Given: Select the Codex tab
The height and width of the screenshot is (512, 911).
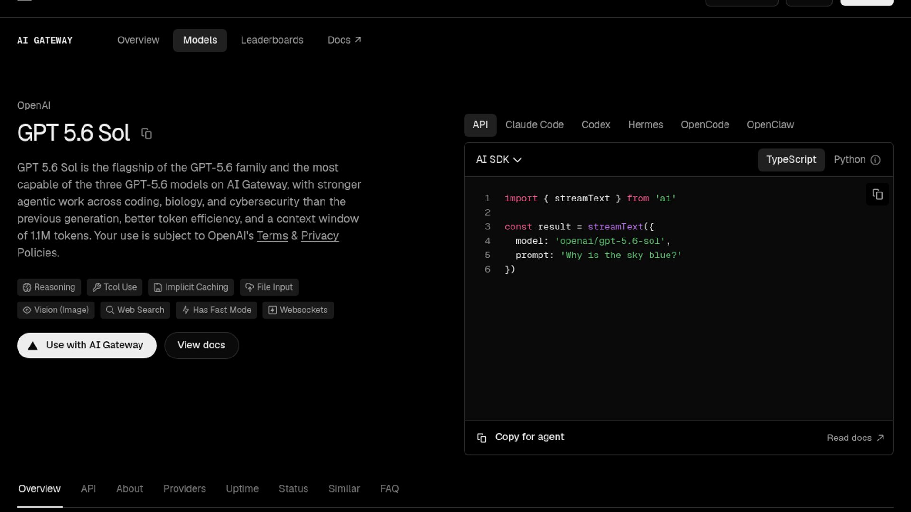Looking at the screenshot, I should [x=596, y=125].
